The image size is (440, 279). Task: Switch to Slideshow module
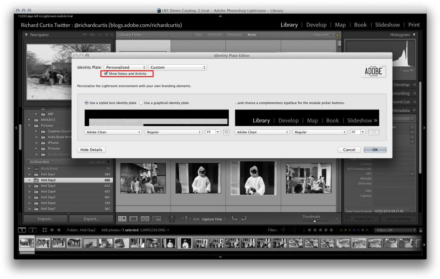click(x=387, y=25)
